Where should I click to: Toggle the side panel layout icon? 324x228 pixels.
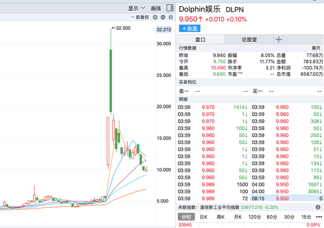point(170,8)
